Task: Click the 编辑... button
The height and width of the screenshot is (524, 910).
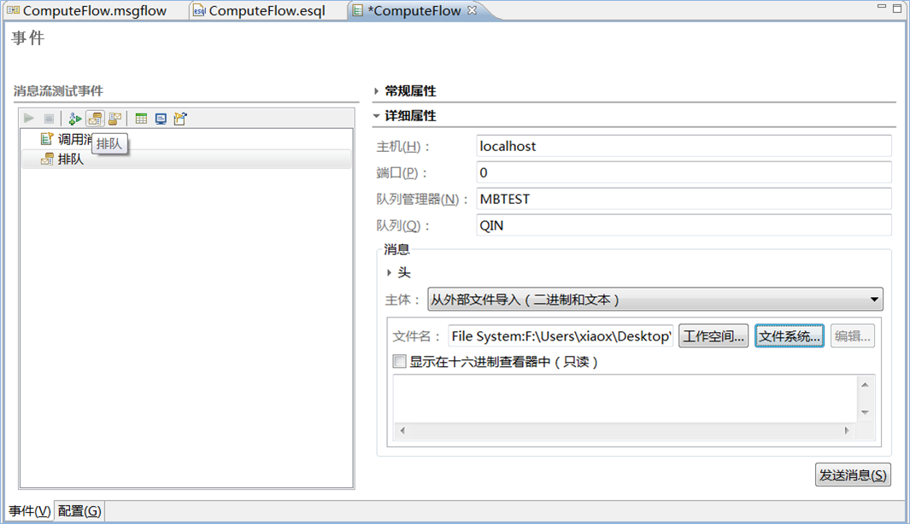Action: [853, 336]
